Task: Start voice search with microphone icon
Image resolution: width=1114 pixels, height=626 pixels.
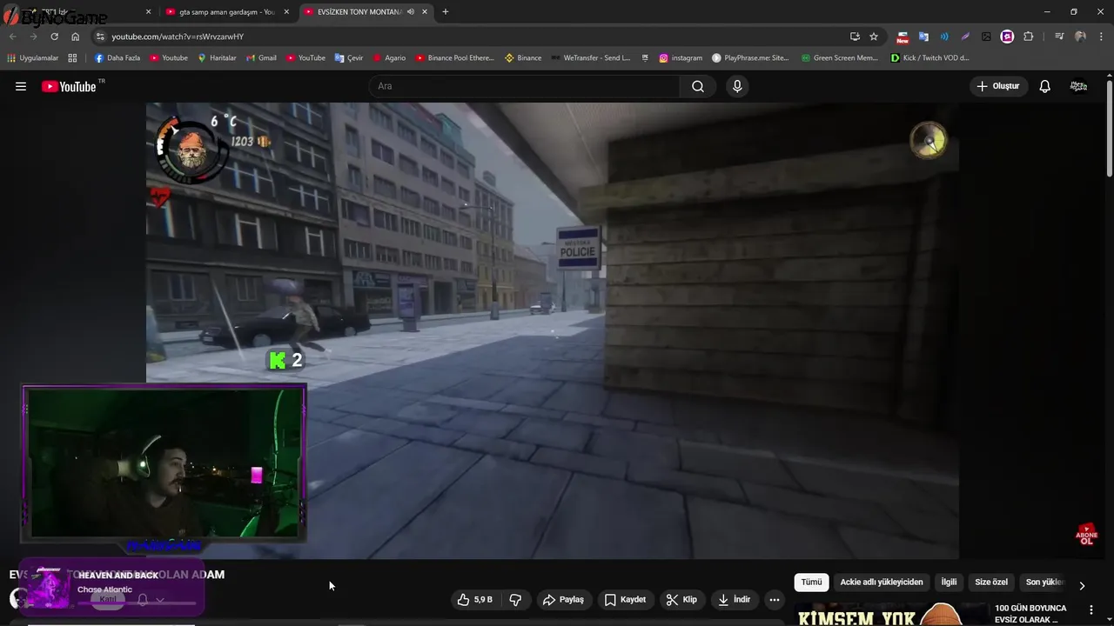Action: pyautogui.click(x=737, y=86)
